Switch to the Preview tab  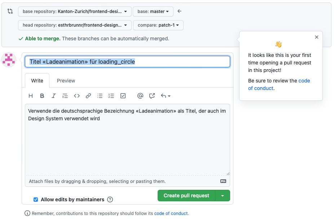(66, 81)
